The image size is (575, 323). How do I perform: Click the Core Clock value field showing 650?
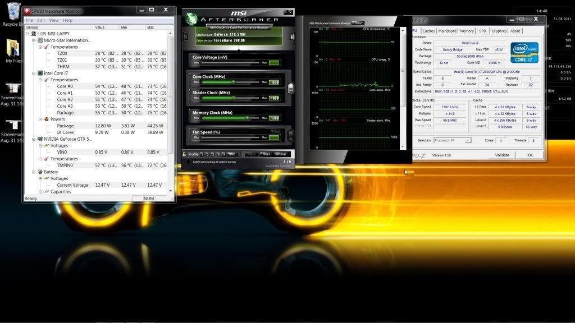274,82
